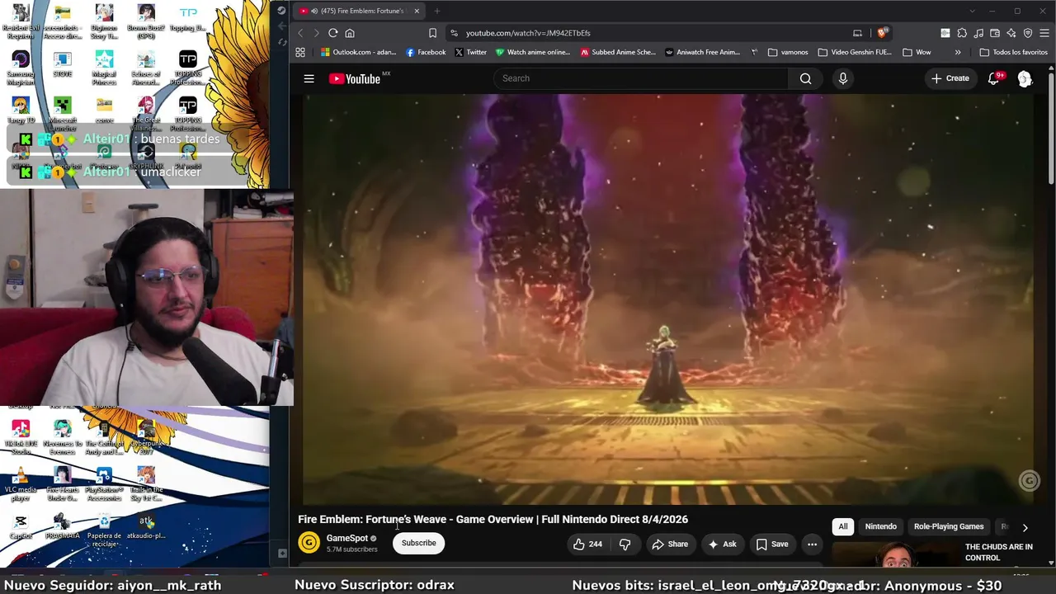Screen dimensions: 1056x594
Task: Go to the browser home page
Action: pyautogui.click(x=350, y=33)
